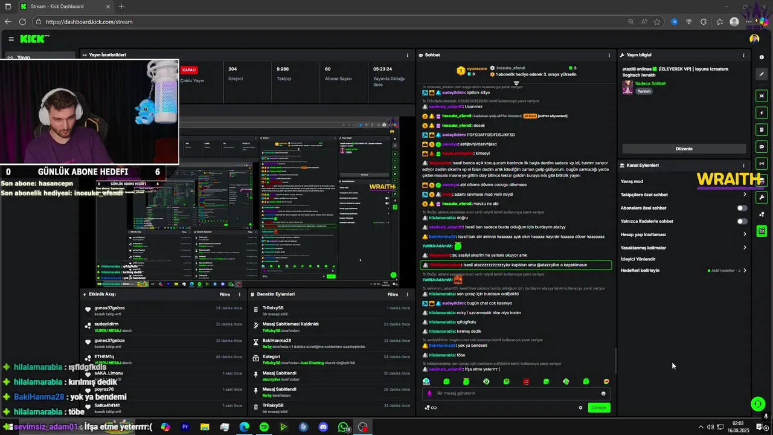Click the KAPALI multistream badge
Image resolution: width=773 pixels, height=435 pixels.
tap(189, 69)
